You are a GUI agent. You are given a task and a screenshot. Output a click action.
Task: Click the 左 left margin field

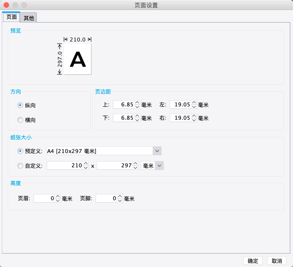pos(180,105)
